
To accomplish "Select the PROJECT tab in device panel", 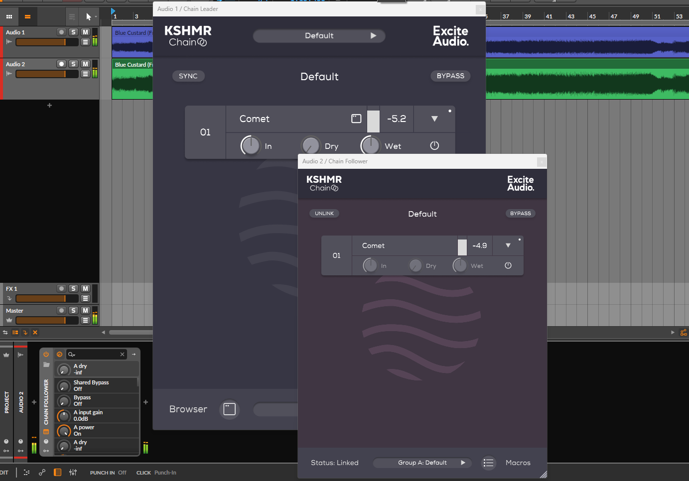I will pyautogui.click(x=6, y=402).
